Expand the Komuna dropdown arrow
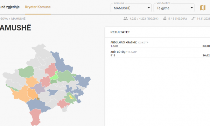This screenshot has width=210, height=126. click(x=149, y=8)
